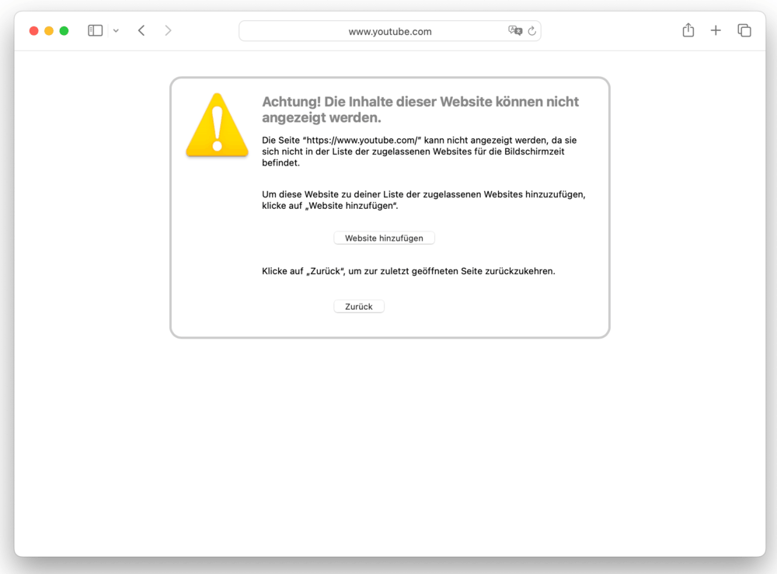This screenshot has width=777, height=574.
Task: Click the "Website hinzufügen" button
Action: click(x=384, y=238)
